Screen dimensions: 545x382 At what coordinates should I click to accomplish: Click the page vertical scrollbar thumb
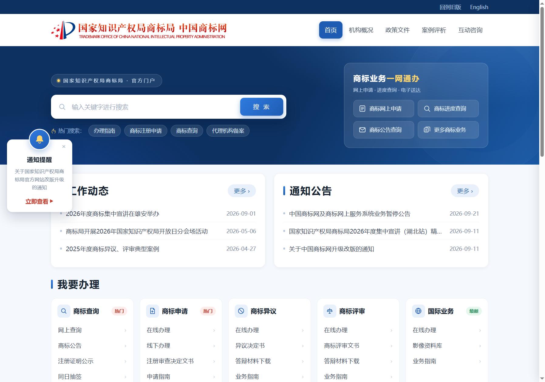pos(542,81)
